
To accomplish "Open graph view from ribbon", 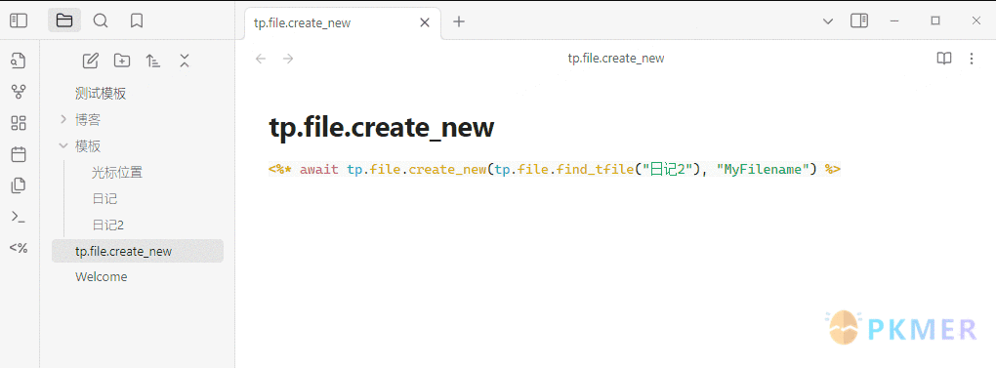I will point(20,93).
